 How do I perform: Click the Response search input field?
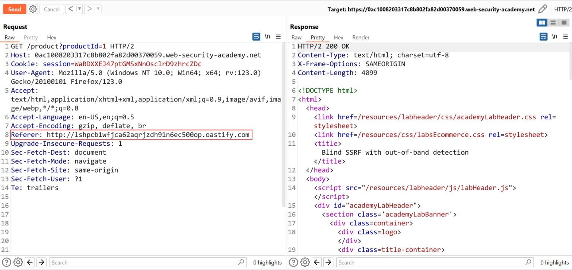[435, 262]
